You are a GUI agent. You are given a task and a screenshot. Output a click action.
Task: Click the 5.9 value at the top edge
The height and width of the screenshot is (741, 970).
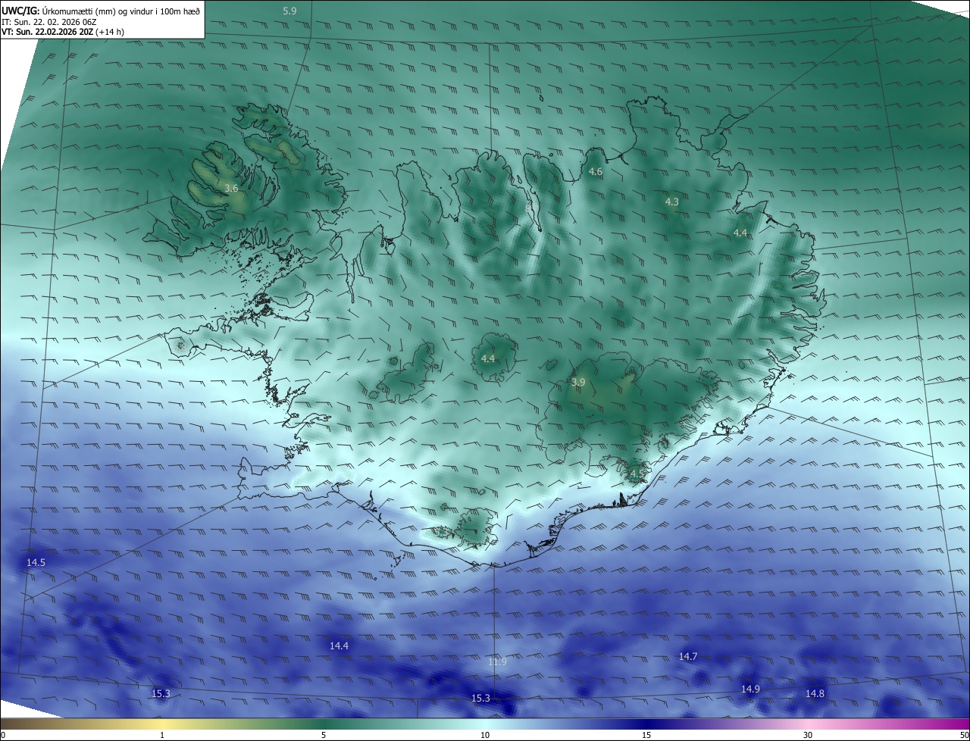pyautogui.click(x=289, y=11)
